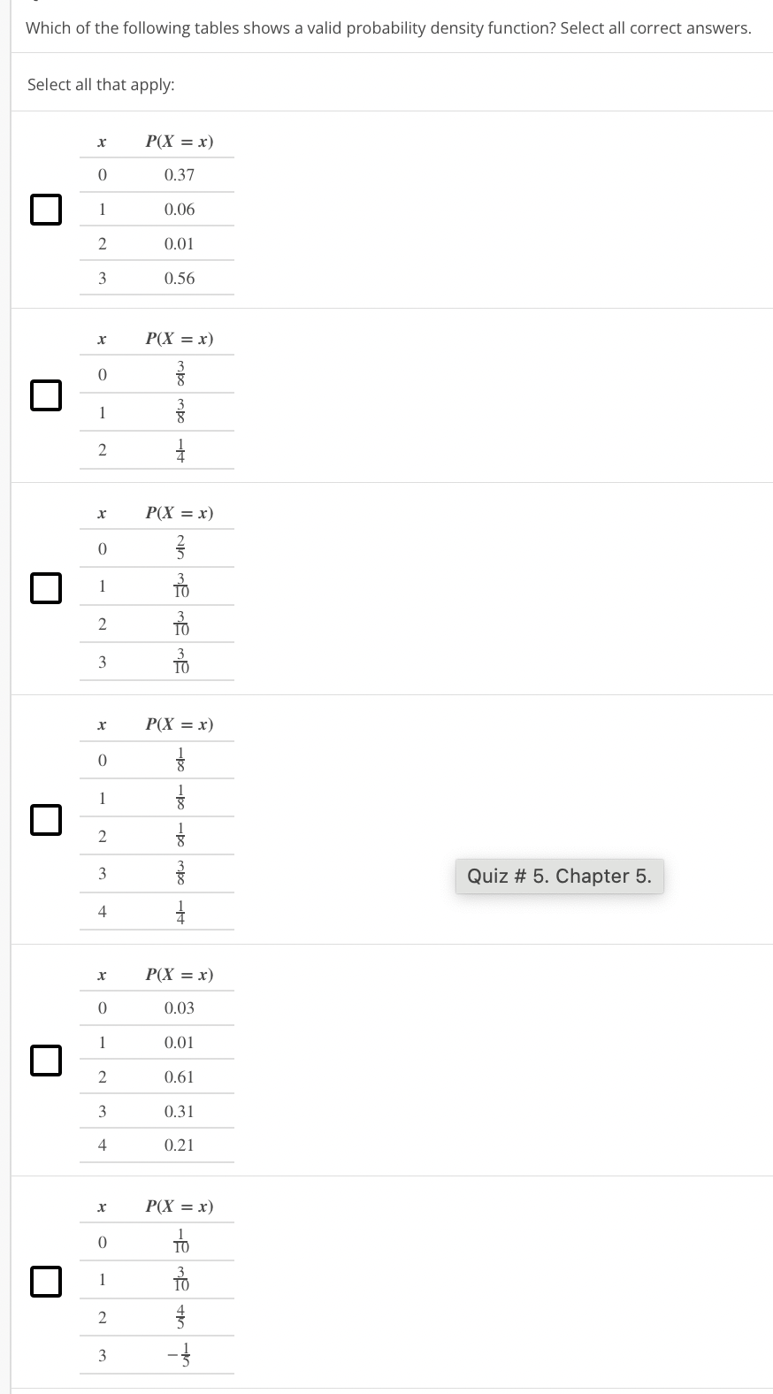Click the P(X = x) header in first table
Viewport: 773px width, 1394px height.
[x=179, y=140]
